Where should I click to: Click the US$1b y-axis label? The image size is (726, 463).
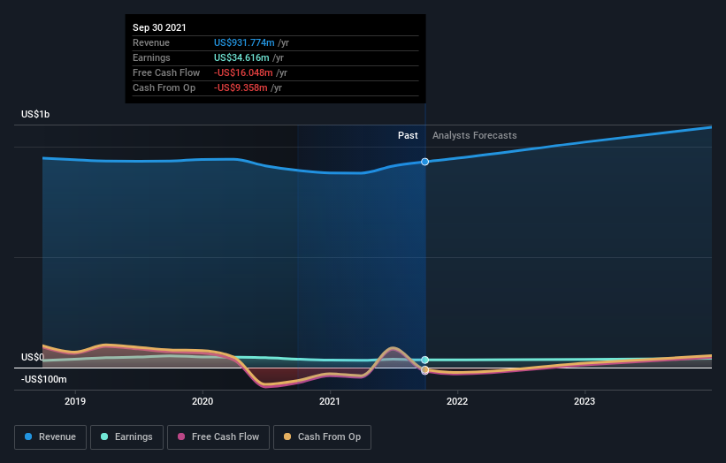(35, 114)
